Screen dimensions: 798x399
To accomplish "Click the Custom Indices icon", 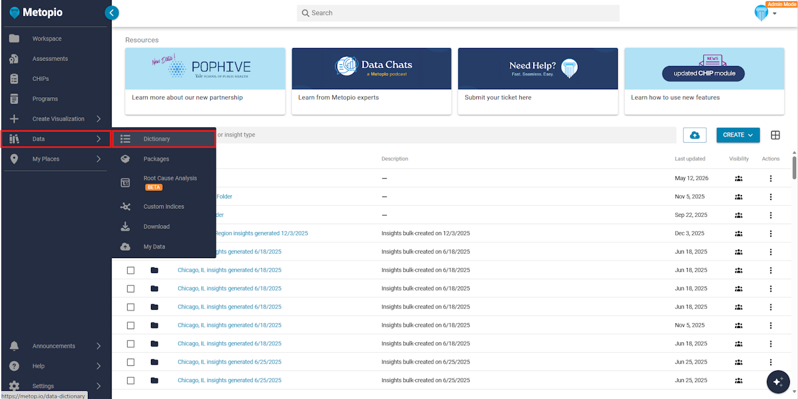I will click(125, 206).
